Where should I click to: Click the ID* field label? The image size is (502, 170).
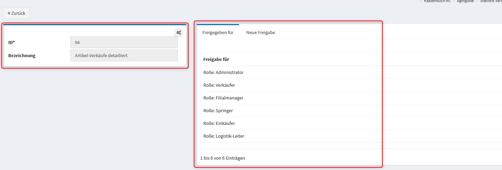pos(12,42)
